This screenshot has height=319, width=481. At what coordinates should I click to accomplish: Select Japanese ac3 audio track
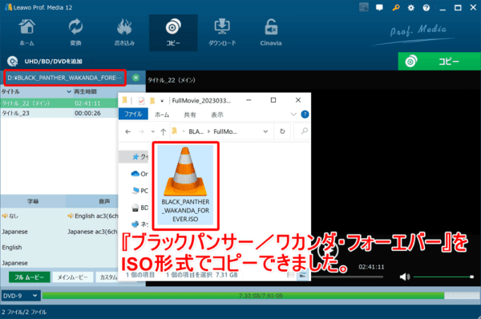coord(93,232)
